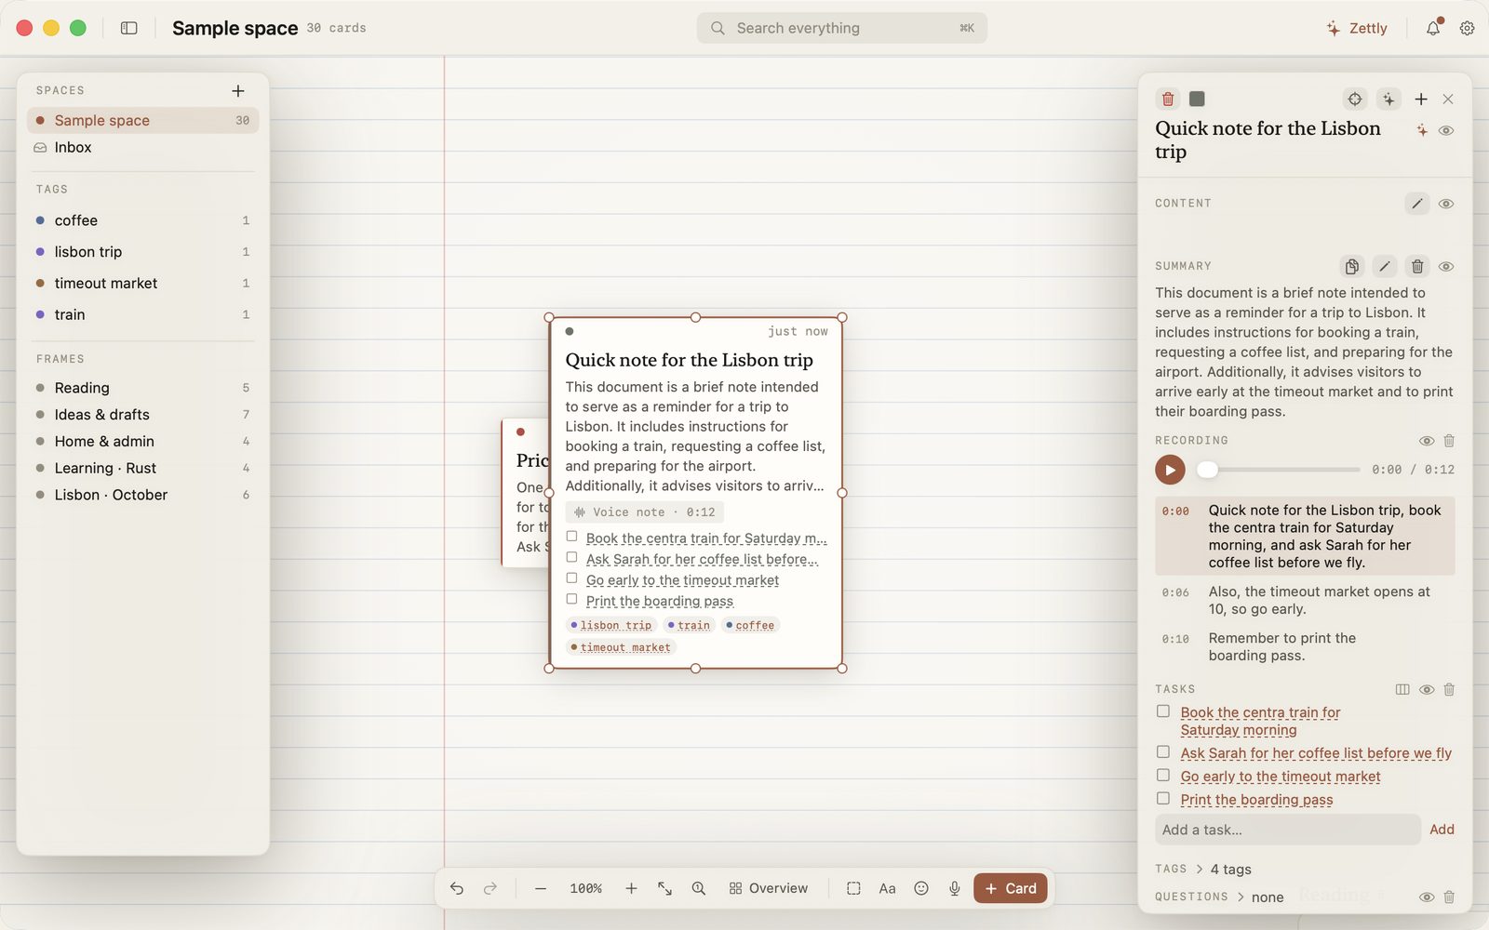
Task: Open the notifications bell
Action: pos(1433,28)
